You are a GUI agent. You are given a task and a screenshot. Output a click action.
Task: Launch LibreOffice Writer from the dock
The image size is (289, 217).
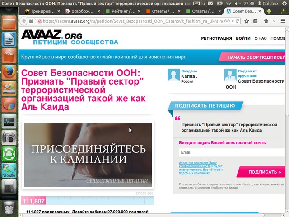point(9,39)
